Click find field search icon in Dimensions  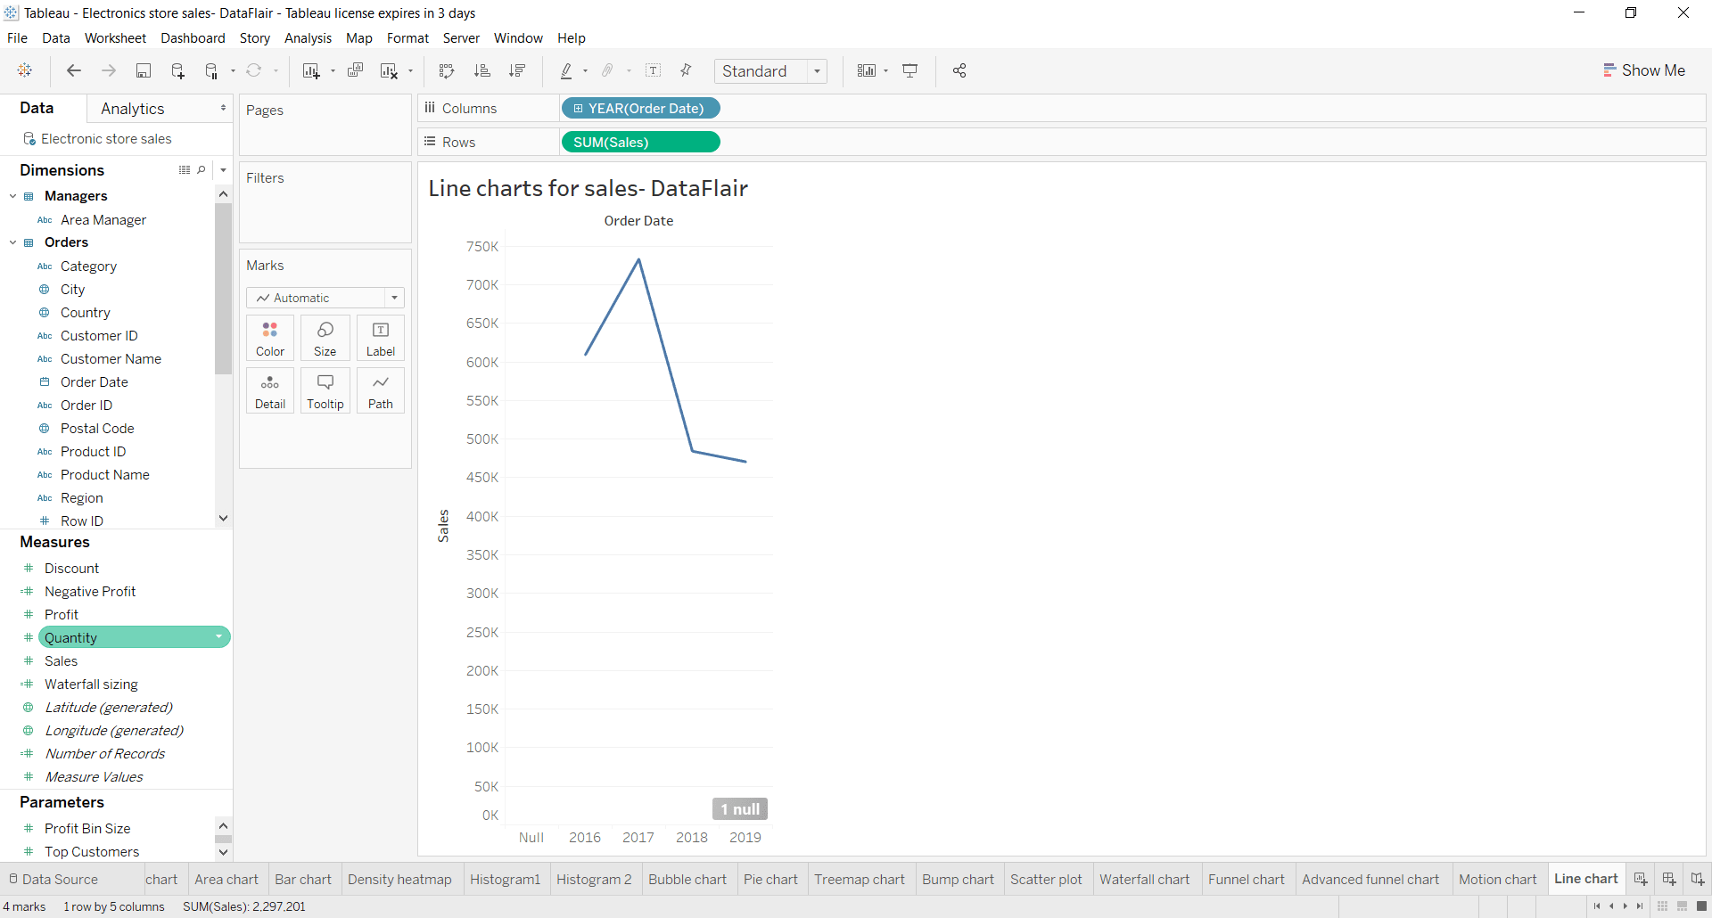(x=202, y=169)
